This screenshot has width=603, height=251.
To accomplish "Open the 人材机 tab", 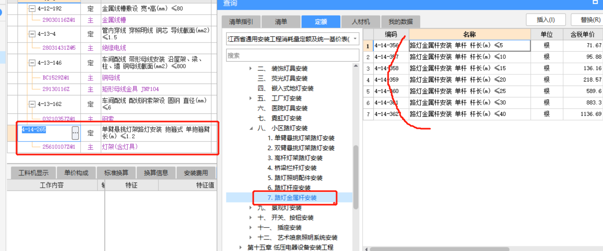I will pos(361,21).
